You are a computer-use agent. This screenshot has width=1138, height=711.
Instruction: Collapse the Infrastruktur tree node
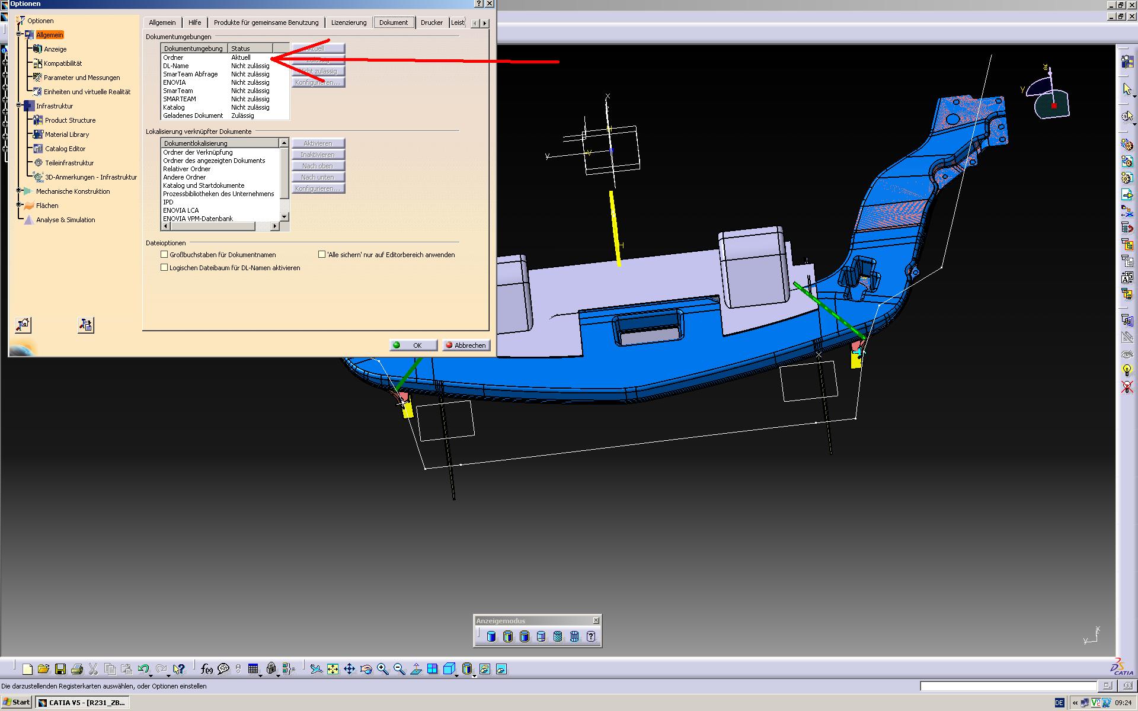[x=19, y=105]
